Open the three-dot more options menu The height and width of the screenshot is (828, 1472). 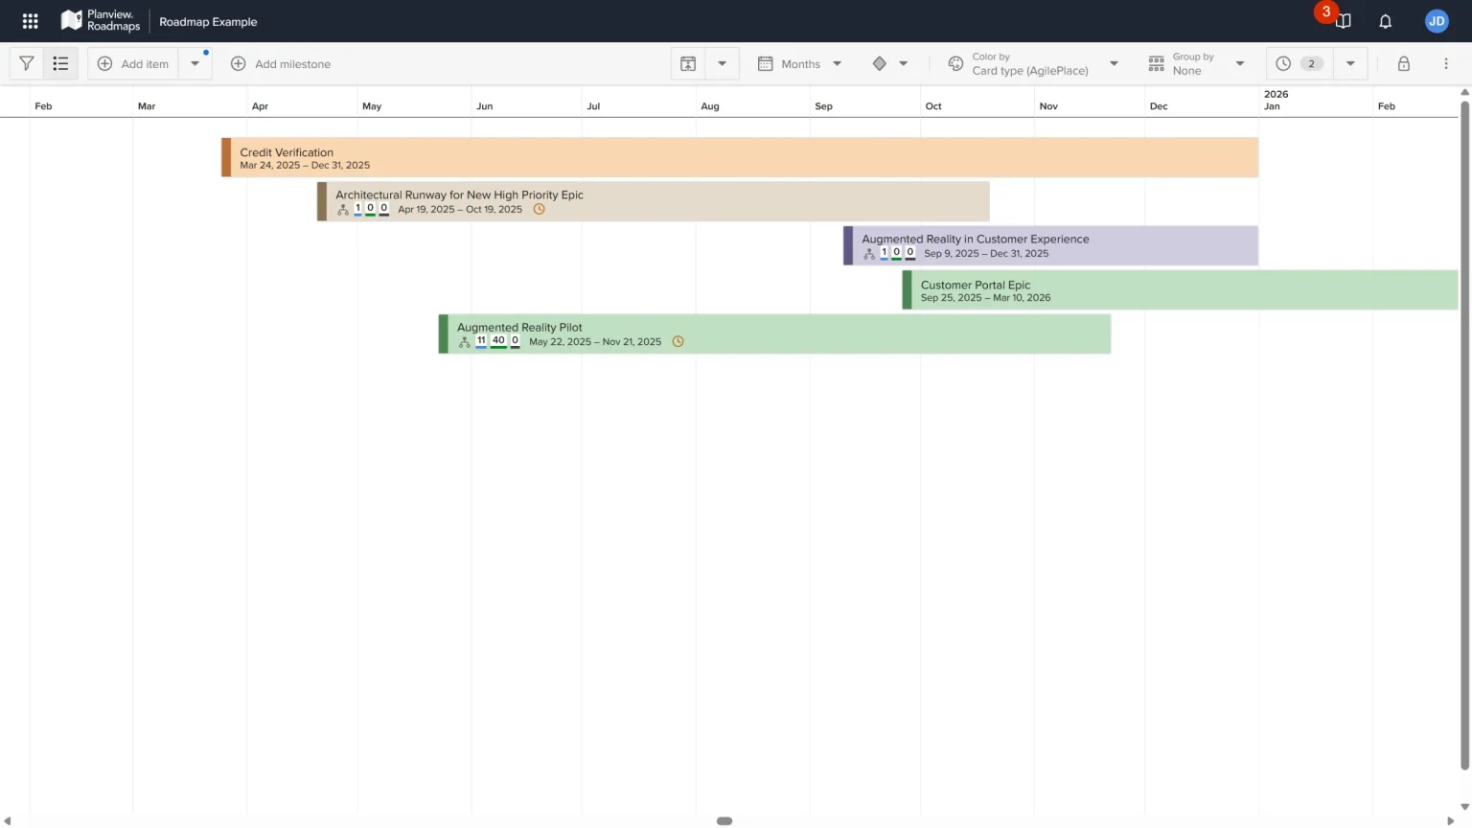1446,63
